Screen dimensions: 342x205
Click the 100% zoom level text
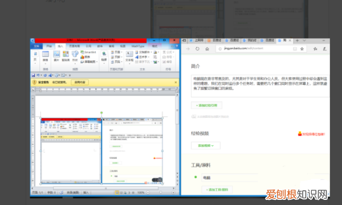tap(141, 192)
